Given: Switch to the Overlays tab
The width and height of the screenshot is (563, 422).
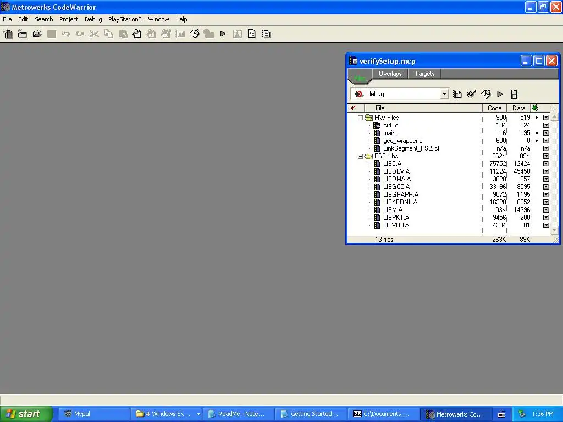Looking at the screenshot, I should (390, 74).
